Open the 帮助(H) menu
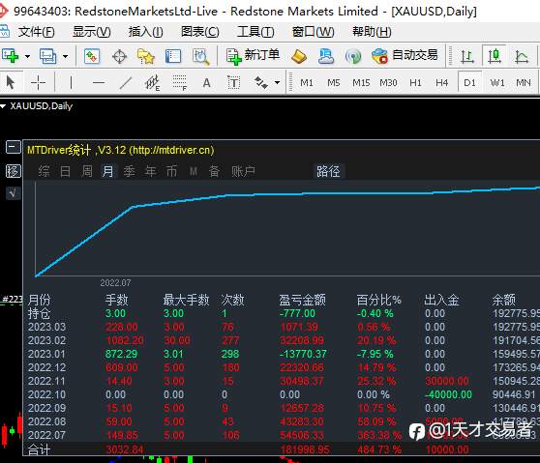The image size is (540, 463). point(372,32)
